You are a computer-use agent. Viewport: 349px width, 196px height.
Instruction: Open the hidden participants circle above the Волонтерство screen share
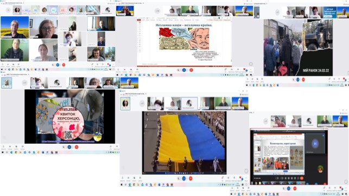pyautogui.click(x=266, y=122)
